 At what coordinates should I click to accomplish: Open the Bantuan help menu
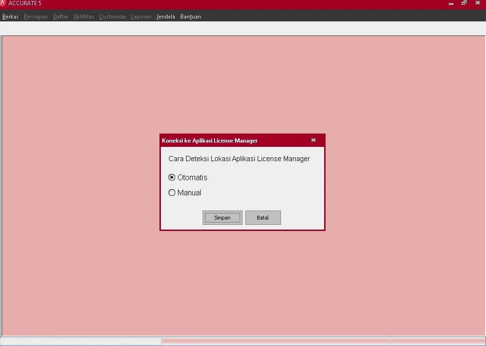[190, 17]
